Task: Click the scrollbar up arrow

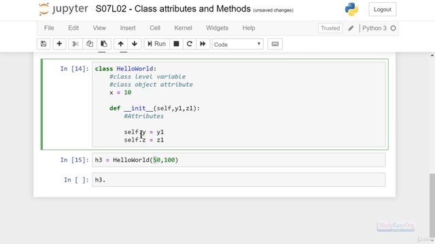Action: tap(432, 56)
